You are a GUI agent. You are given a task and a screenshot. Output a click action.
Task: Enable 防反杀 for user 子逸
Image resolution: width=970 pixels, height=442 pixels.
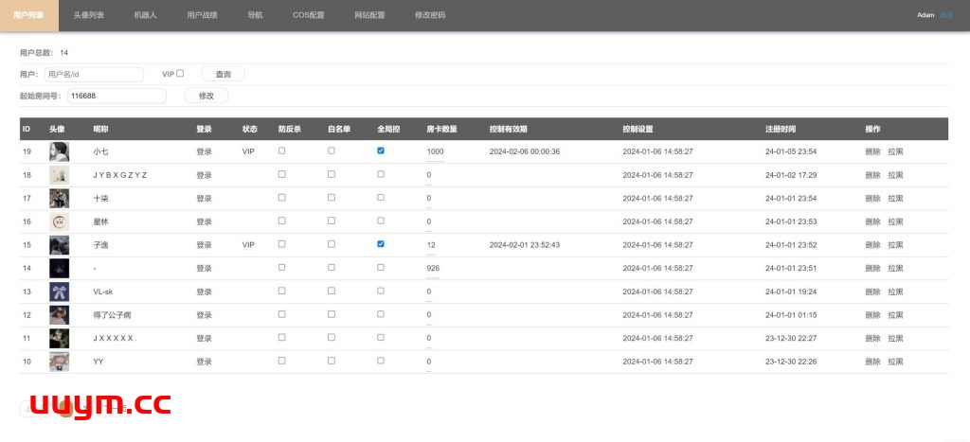tap(281, 243)
